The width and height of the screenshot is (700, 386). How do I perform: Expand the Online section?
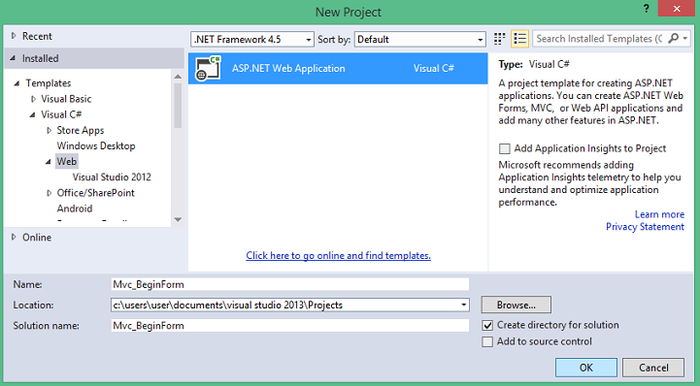click(x=14, y=237)
